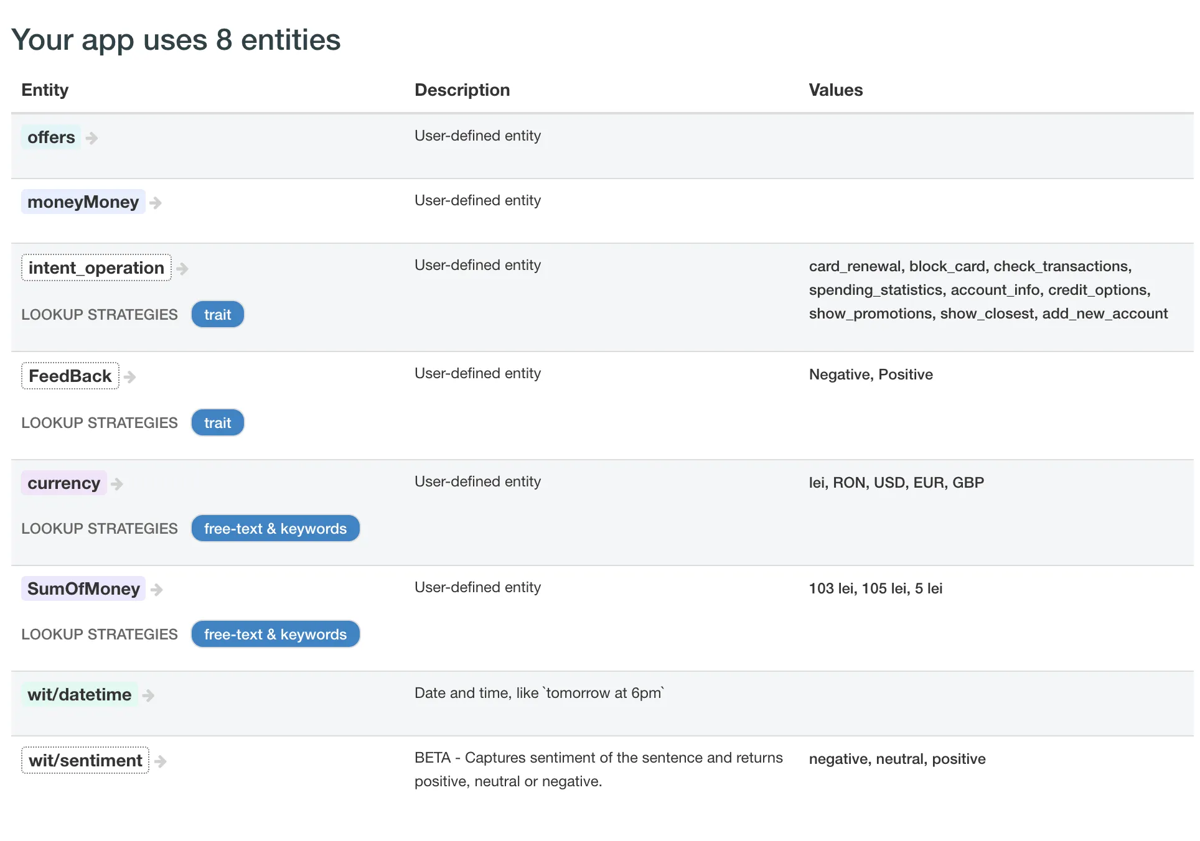The image size is (1200, 841).
Task: Click the arrow icon beside moneyMoney
Action: click(x=156, y=203)
